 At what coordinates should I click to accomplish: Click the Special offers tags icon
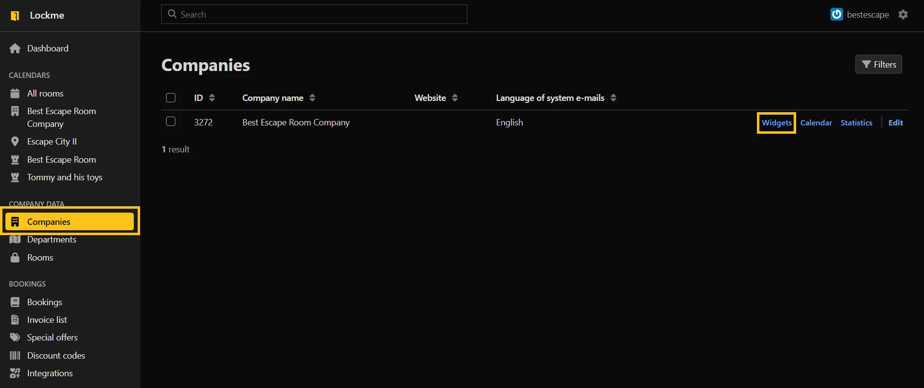15,338
